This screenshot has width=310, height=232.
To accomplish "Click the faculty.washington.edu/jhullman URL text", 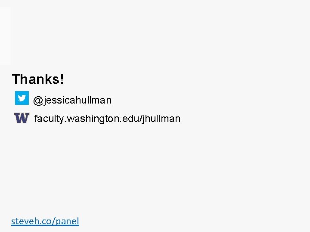I will [107, 119].
